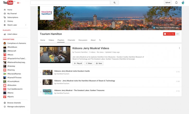Click Tourism Hamilton playlist author link
Viewport: 189px width, 114px height.
(x=81, y=52)
